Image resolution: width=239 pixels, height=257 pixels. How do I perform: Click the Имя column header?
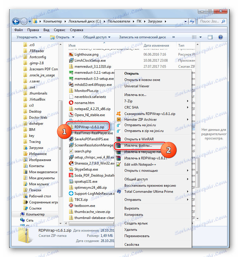[72, 46]
